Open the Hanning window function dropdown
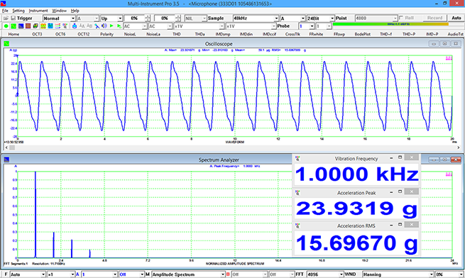The image size is (465, 278). [398, 274]
